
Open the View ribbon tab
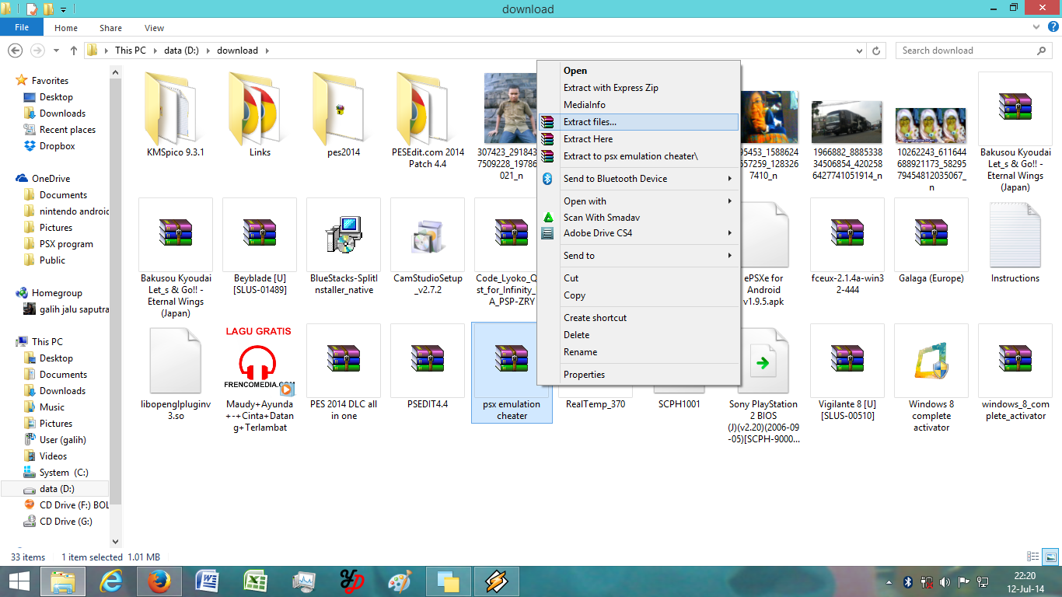point(154,28)
